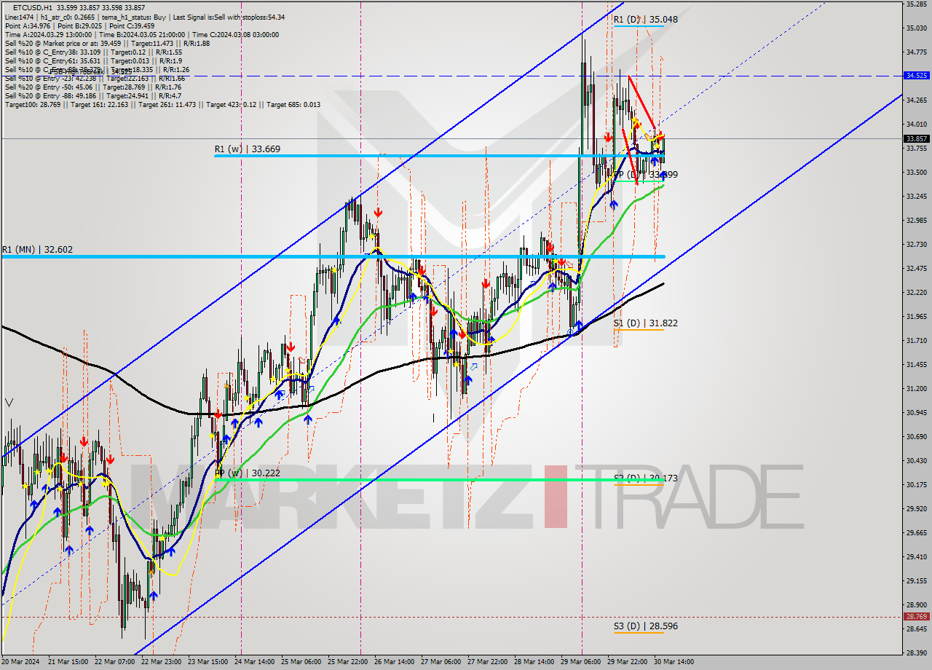Click the R1 (D) | 35.048 pivot label

[645, 20]
